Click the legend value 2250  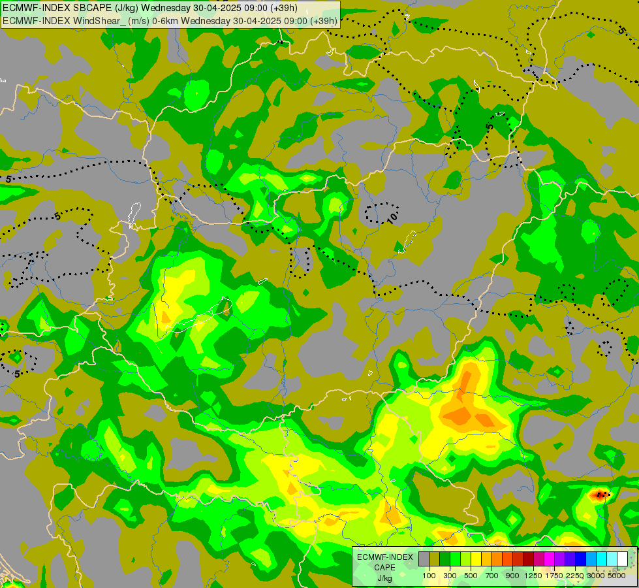pyautogui.click(x=575, y=576)
